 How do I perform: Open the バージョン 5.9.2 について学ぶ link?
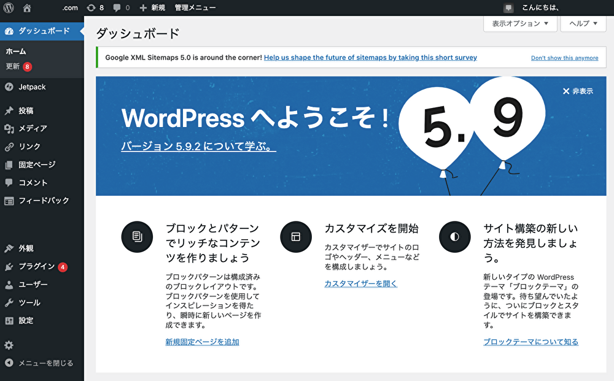tap(198, 147)
